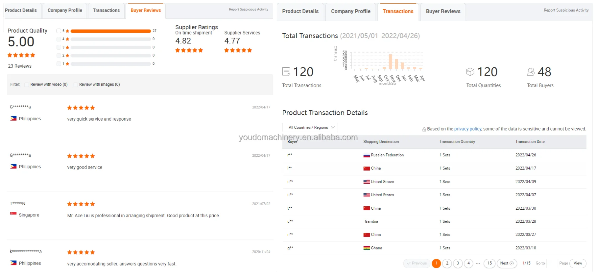Tick the Review with images checkbox
The height and width of the screenshot is (275, 596).
(x=75, y=84)
